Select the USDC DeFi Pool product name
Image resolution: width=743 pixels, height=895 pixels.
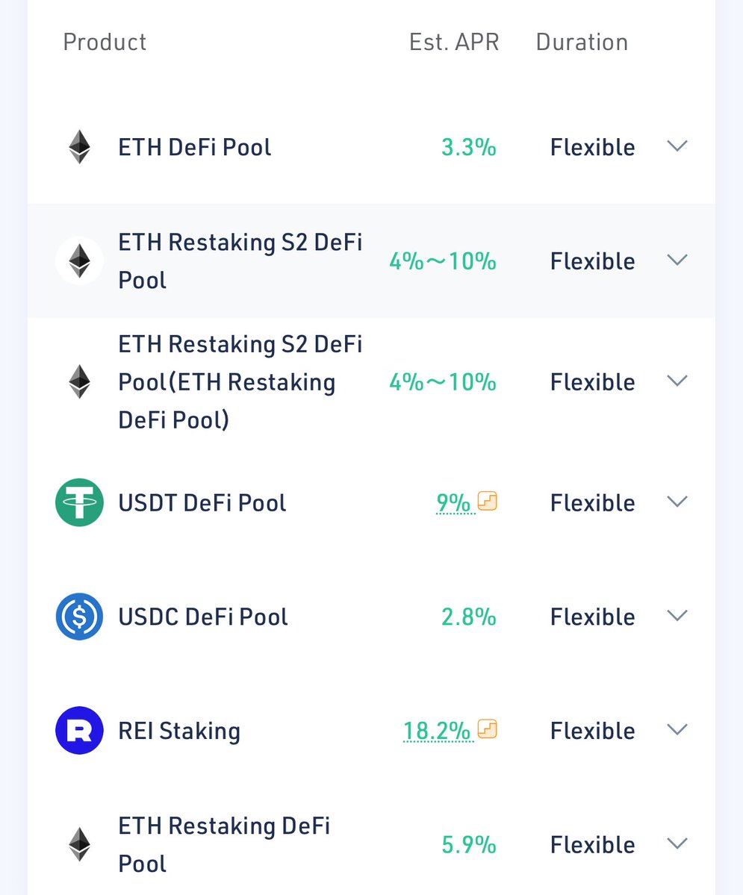point(203,617)
